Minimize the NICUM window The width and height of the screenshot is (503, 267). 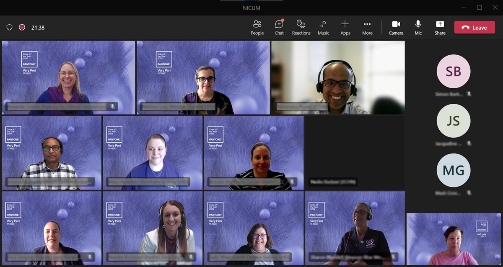464,7
